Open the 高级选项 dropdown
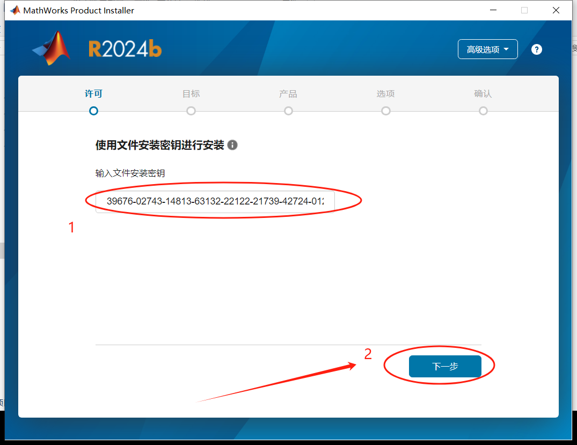Screen dimensions: 577x445 (x=487, y=49)
